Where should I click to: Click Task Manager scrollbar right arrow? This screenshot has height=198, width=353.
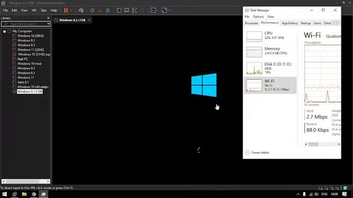click(x=339, y=144)
